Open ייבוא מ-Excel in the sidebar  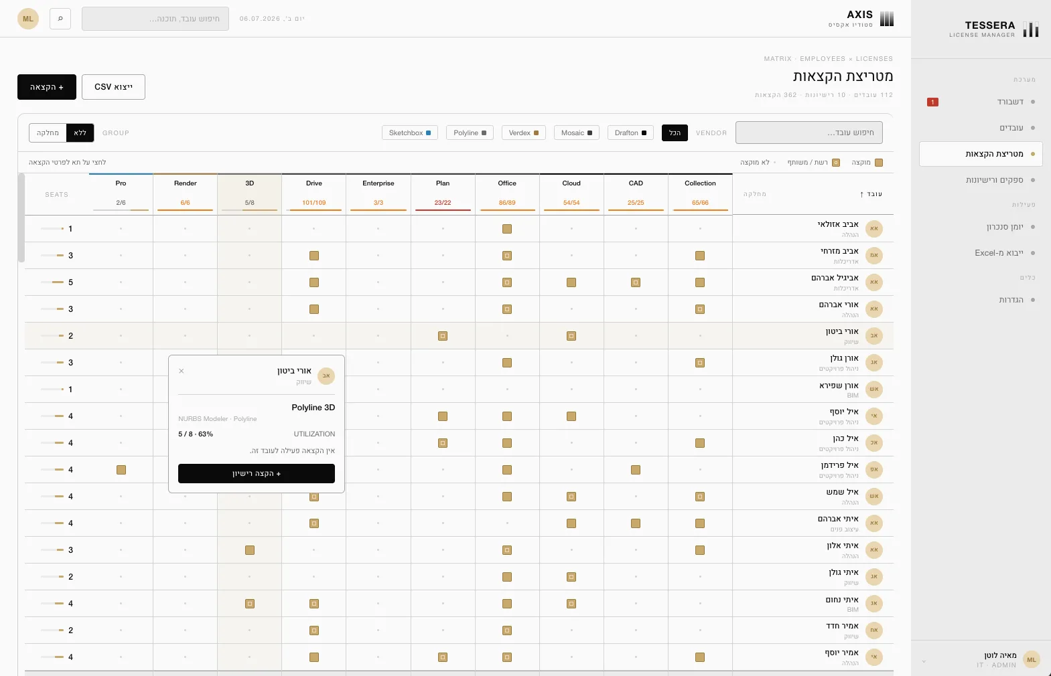(x=981, y=253)
